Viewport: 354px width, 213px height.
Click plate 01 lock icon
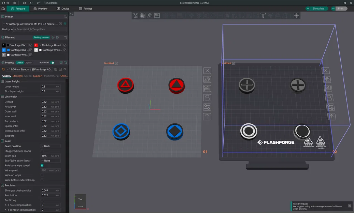pos(207,98)
